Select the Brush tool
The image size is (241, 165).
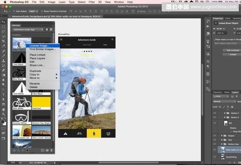point(4,55)
